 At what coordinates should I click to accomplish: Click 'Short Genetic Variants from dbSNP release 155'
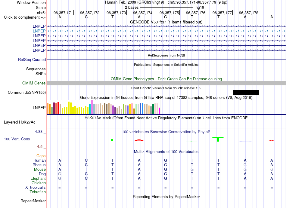tap(166, 88)
